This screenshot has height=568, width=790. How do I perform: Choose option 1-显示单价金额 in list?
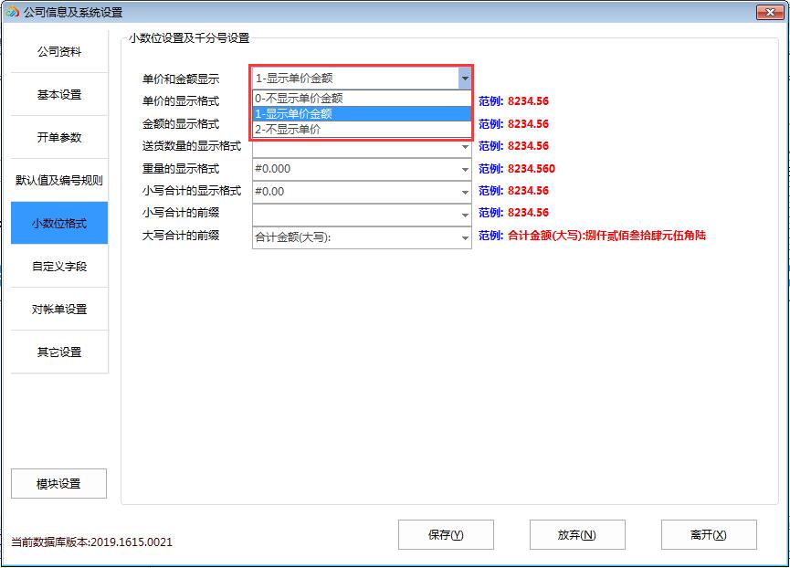[362, 114]
